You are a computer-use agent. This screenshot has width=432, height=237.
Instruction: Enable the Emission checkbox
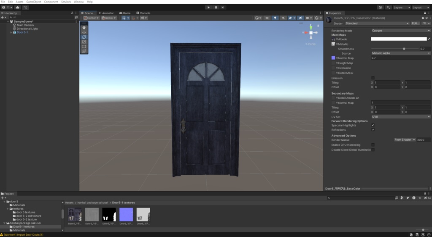click(373, 78)
